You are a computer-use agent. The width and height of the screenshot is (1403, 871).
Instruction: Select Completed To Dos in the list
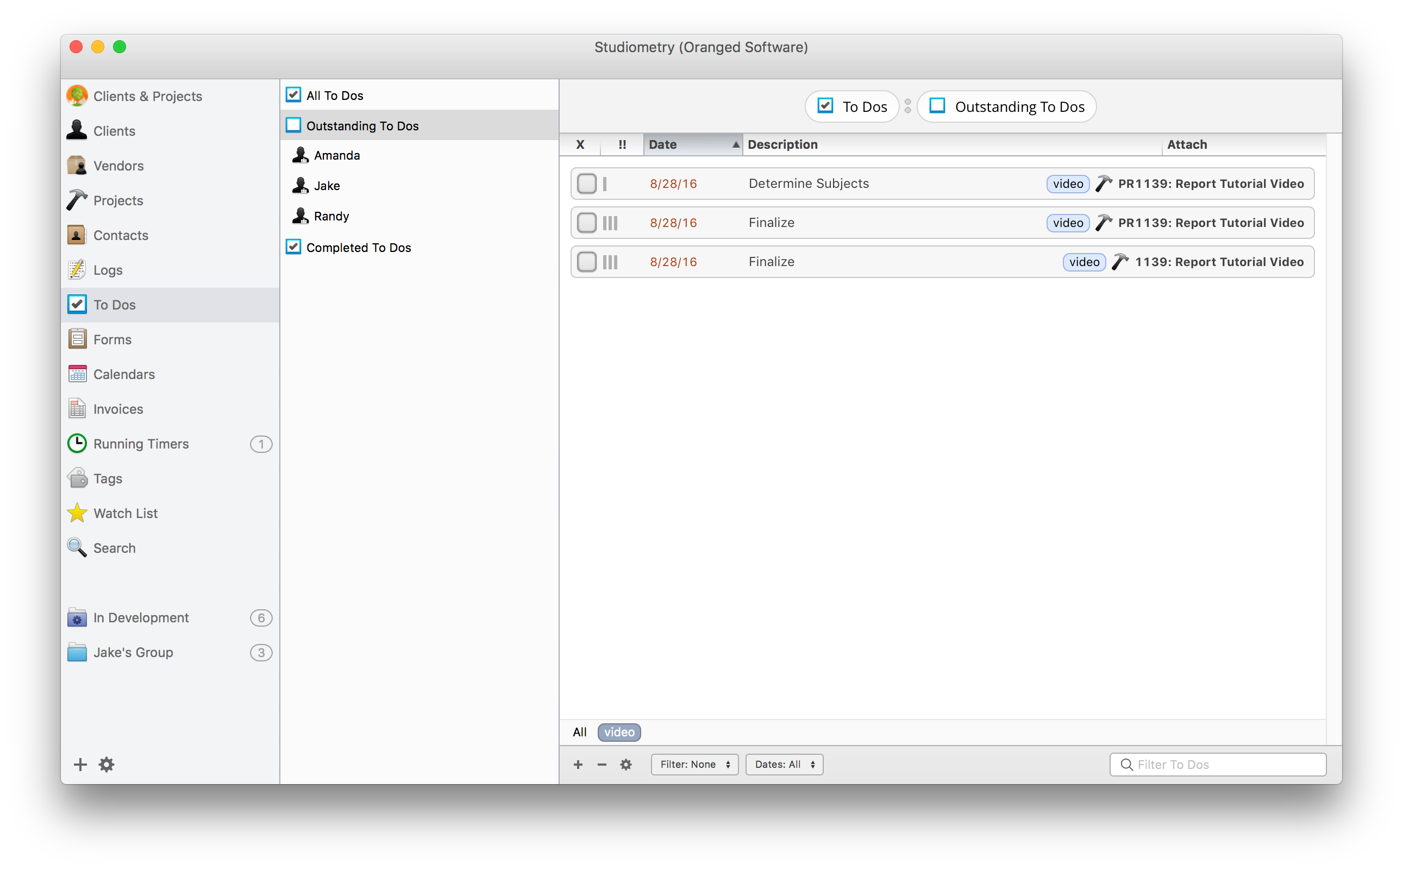click(x=419, y=247)
